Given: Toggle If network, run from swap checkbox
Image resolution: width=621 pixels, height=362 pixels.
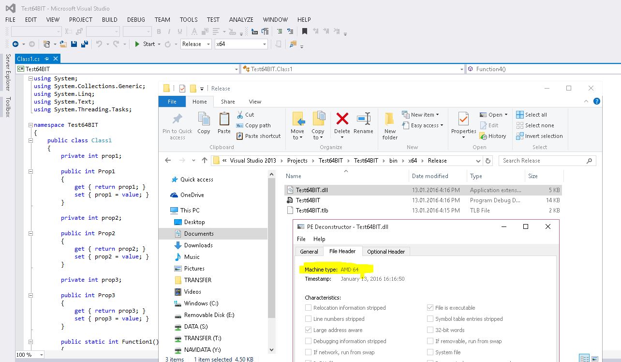Looking at the screenshot, I should point(309,352).
